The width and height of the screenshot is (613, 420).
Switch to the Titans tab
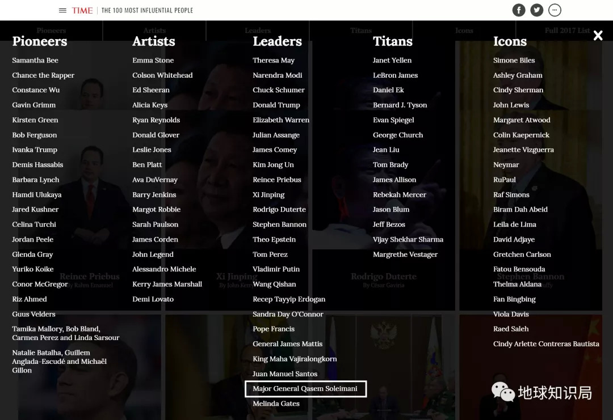361,31
